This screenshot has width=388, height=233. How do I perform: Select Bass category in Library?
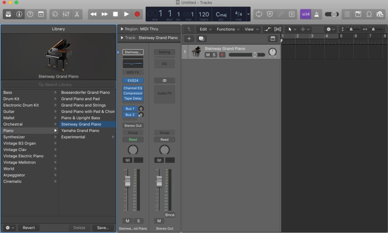[x=30, y=92]
